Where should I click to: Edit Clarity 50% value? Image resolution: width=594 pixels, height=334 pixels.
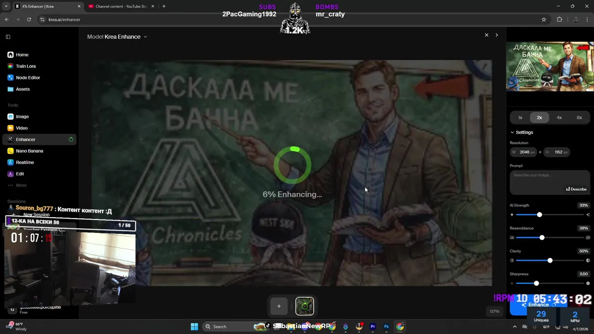tap(583, 251)
